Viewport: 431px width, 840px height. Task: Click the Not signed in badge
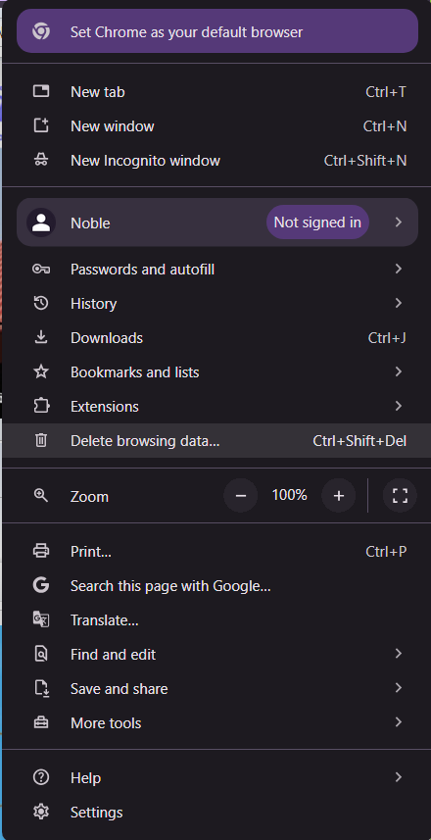pyautogui.click(x=317, y=222)
